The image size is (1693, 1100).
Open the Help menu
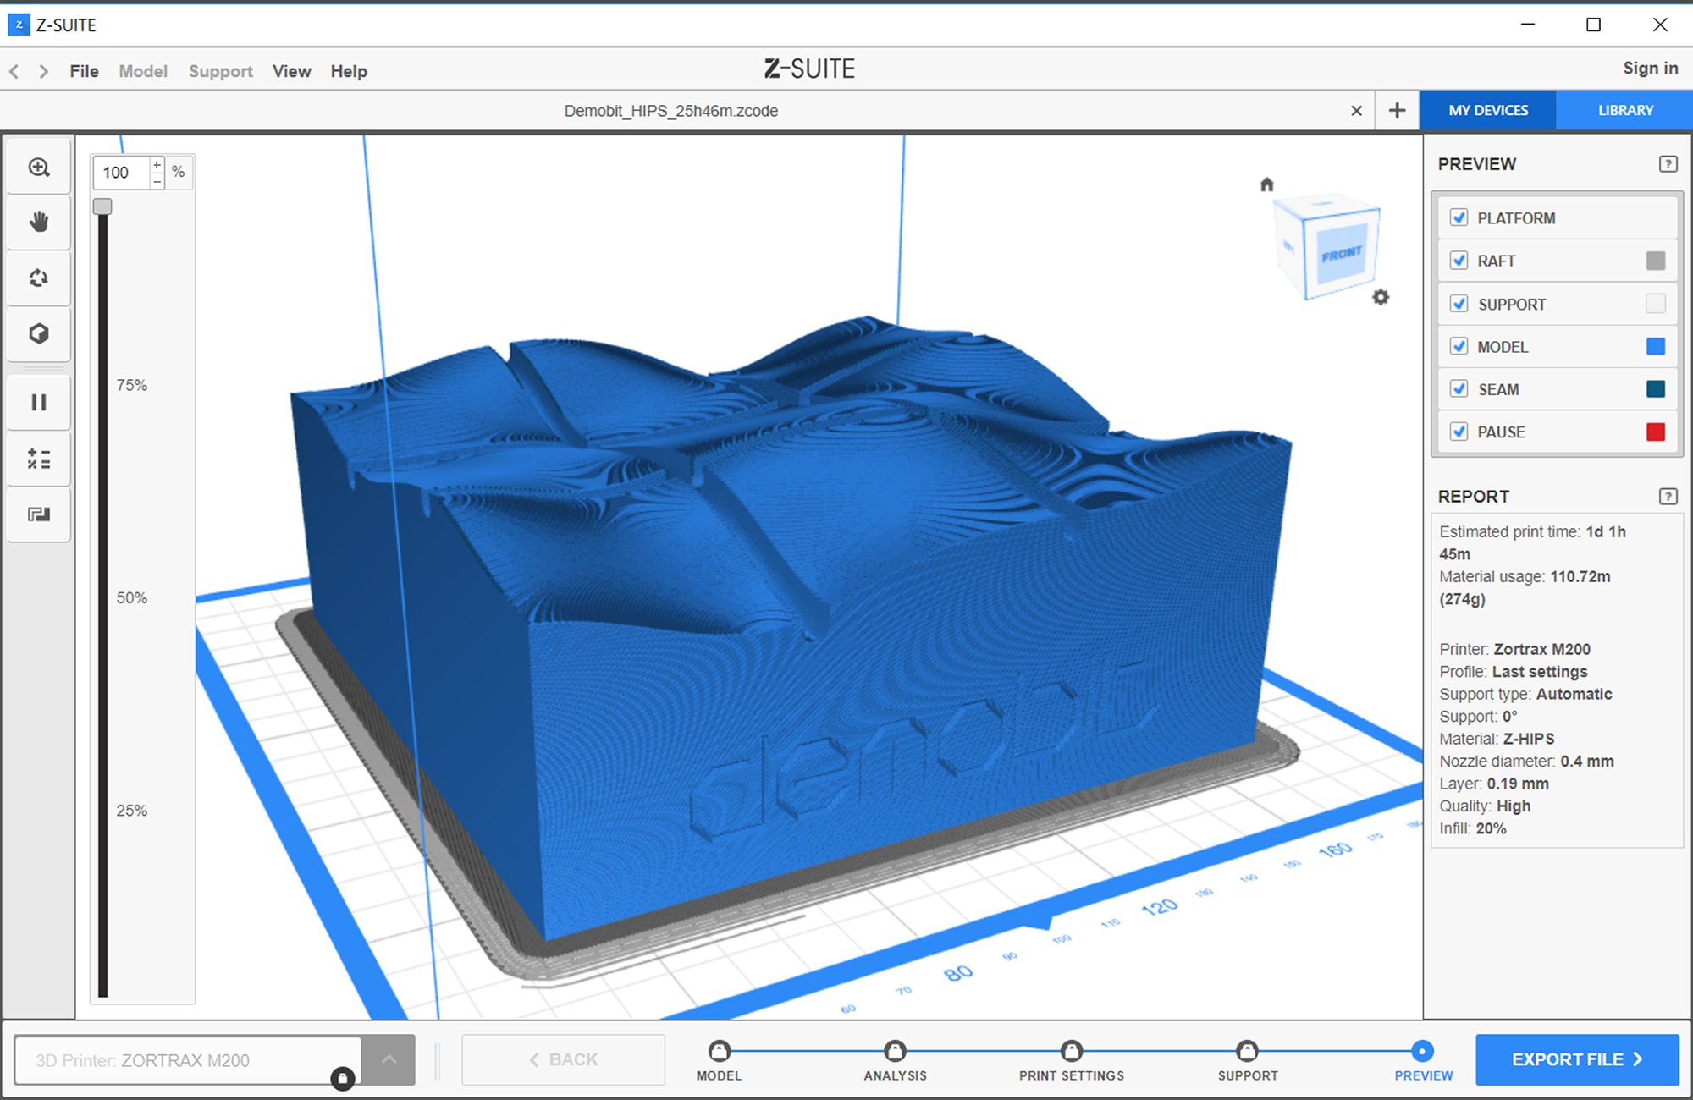(349, 72)
